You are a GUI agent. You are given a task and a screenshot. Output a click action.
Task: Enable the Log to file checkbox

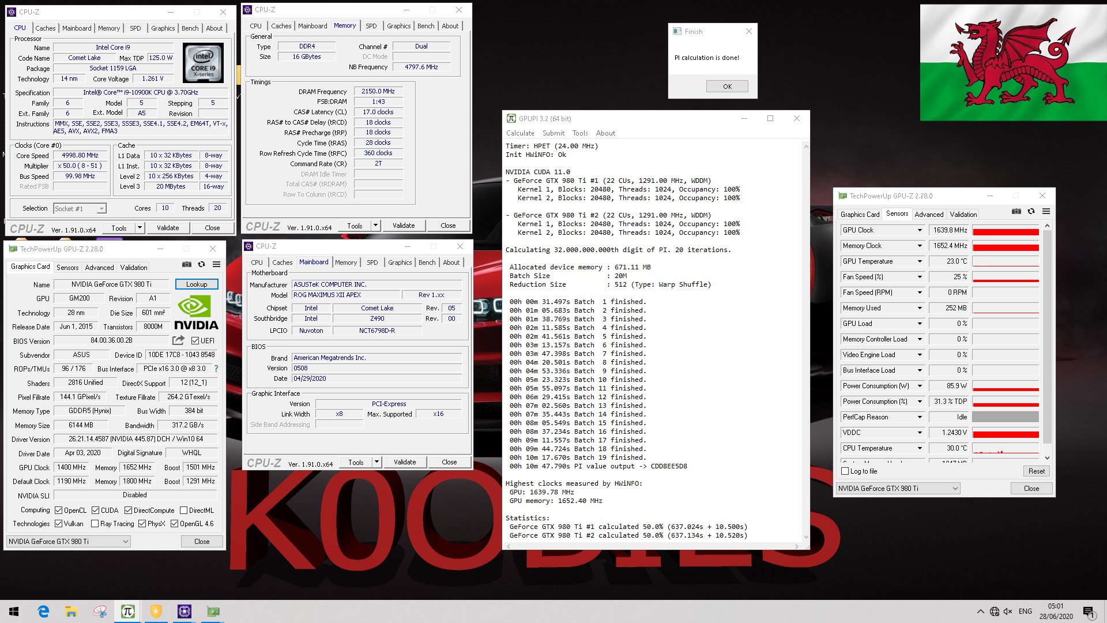[845, 471]
